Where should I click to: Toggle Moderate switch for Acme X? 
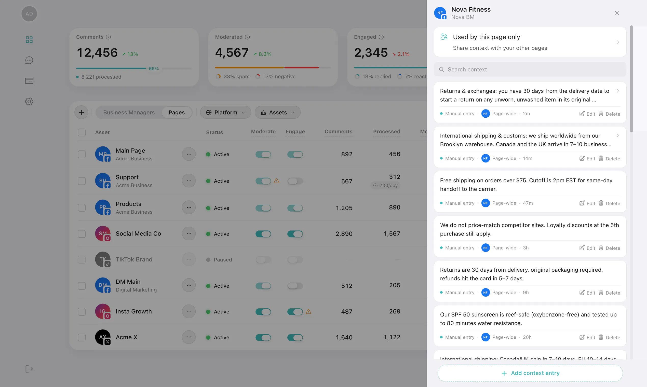[263, 337]
